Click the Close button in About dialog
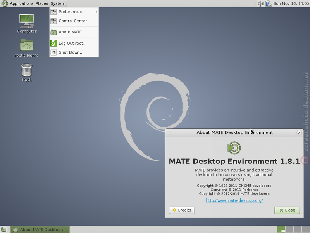The height and width of the screenshot is (233, 310). [x=287, y=210]
